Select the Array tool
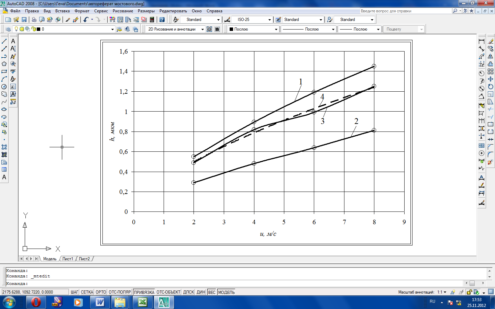This screenshot has height=309, width=495. pyautogui.click(x=491, y=71)
